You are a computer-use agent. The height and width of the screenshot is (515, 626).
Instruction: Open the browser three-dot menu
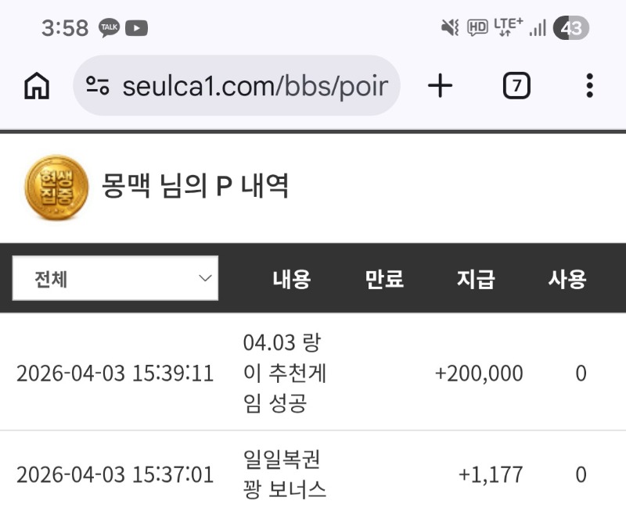589,86
